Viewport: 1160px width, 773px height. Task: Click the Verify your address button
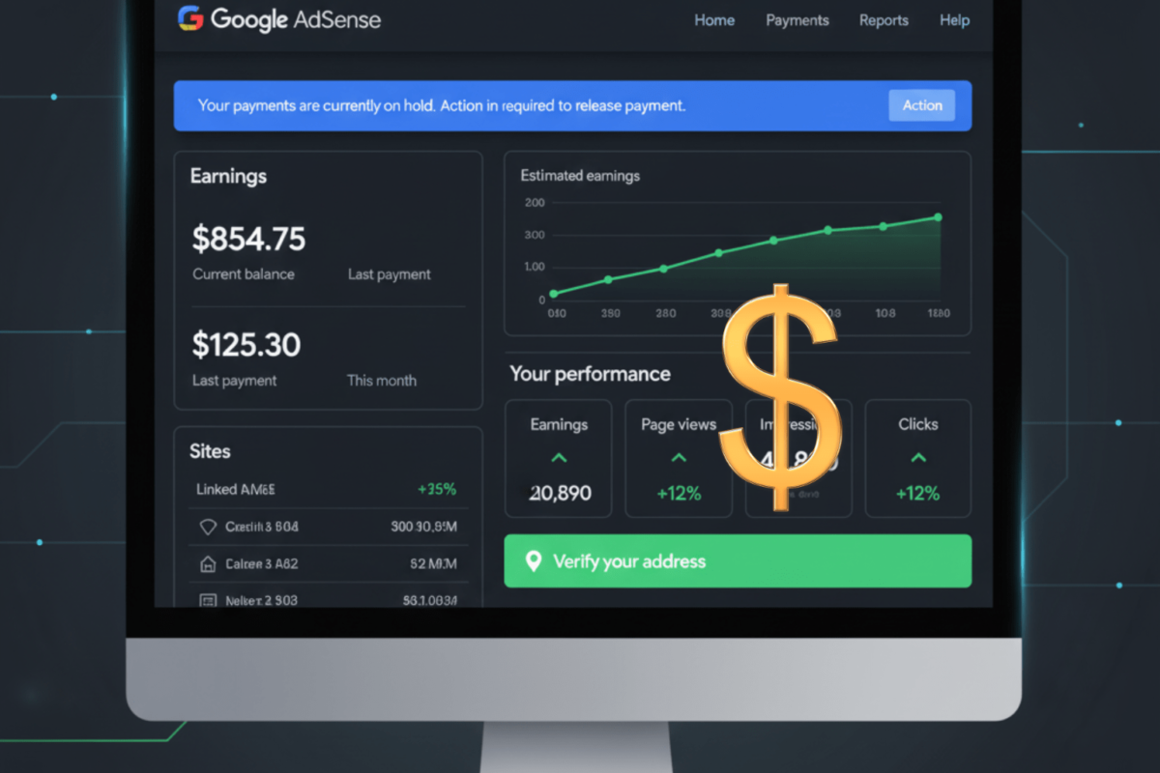click(738, 561)
